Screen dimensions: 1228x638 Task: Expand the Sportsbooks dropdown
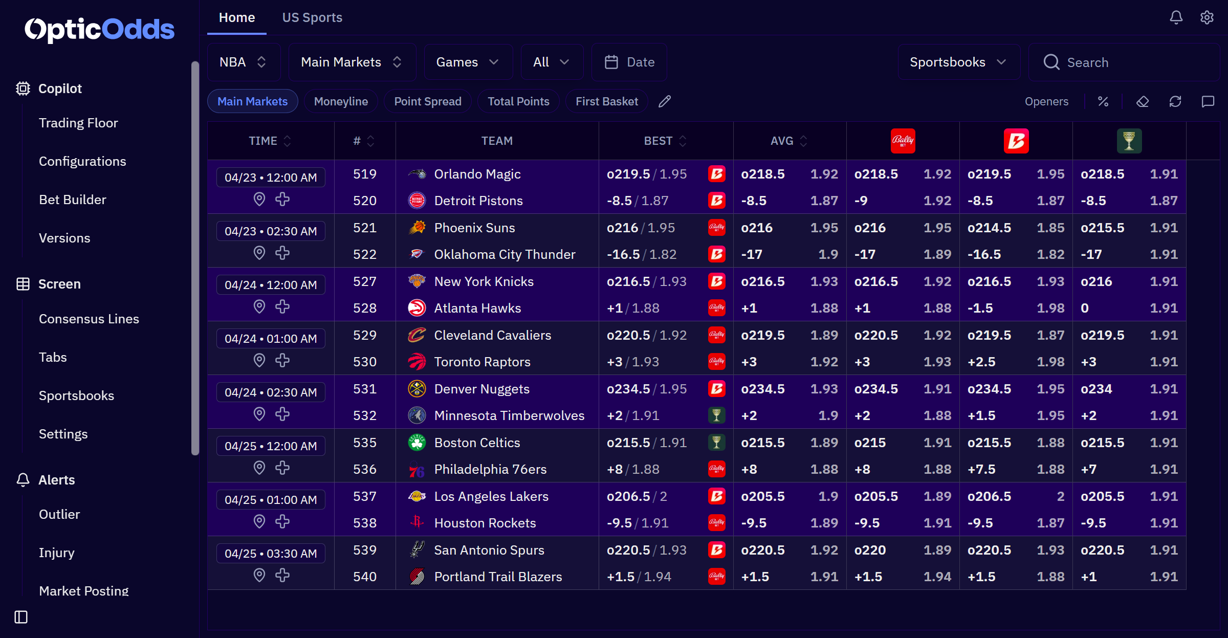pos(958,62)
